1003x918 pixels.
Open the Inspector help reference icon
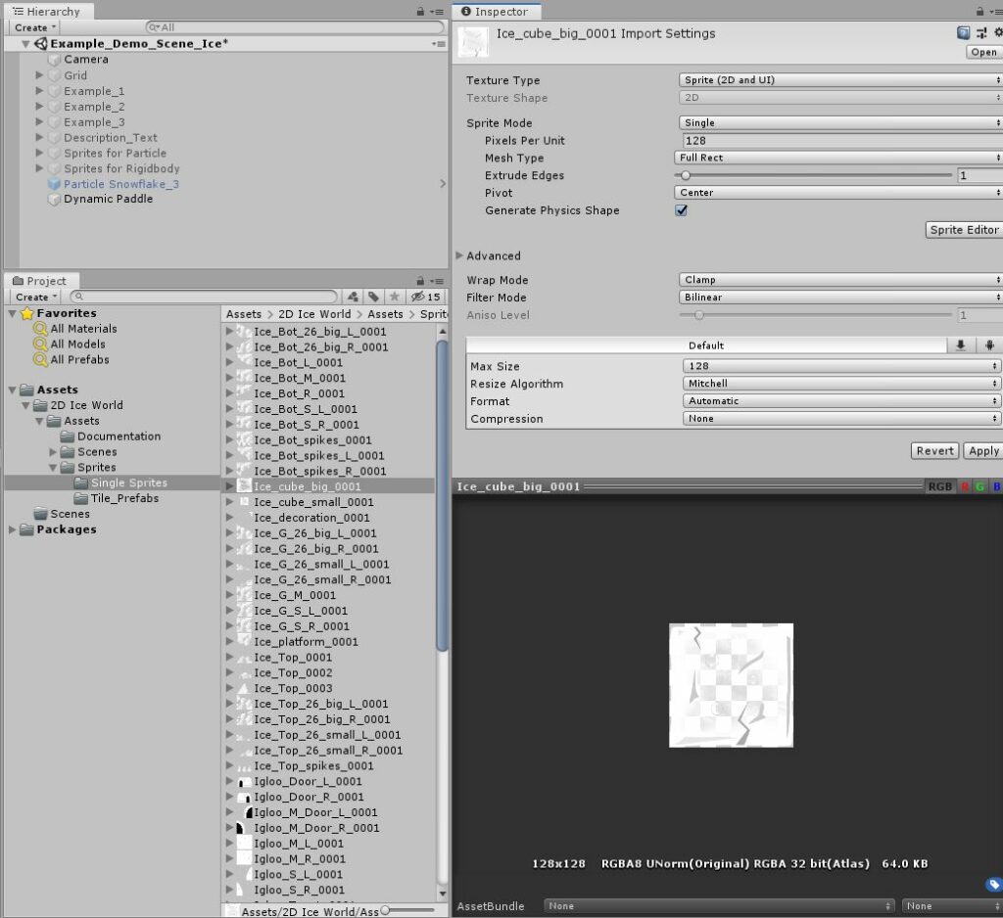[x=964, y=33]
